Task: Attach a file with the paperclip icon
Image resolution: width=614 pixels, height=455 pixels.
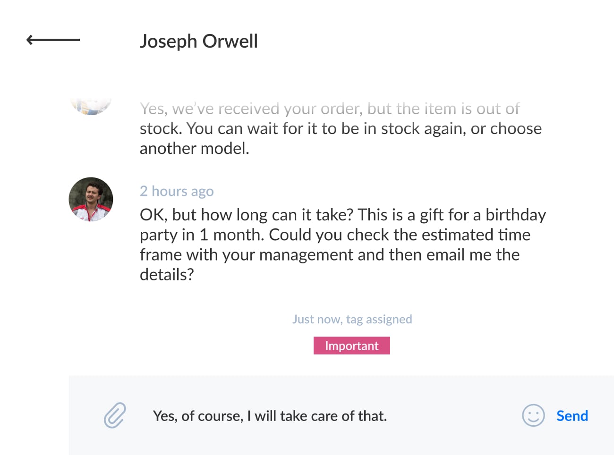Action: click(x=115, y=415)
